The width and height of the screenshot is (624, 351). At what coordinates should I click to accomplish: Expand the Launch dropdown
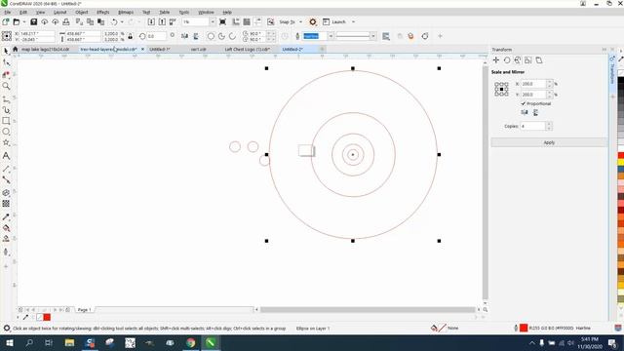(353, 21)
